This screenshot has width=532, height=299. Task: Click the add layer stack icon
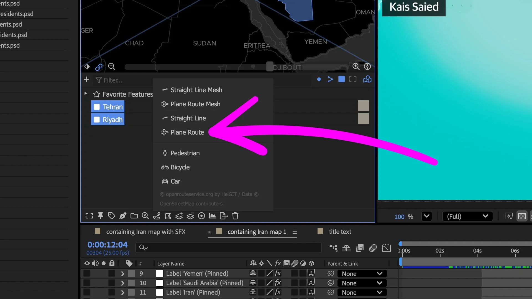tap(179, 216)
